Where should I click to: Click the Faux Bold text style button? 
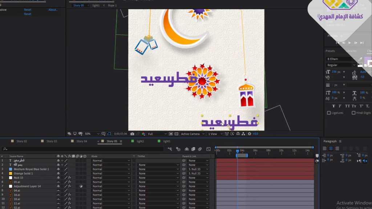[x=329, y=106]
